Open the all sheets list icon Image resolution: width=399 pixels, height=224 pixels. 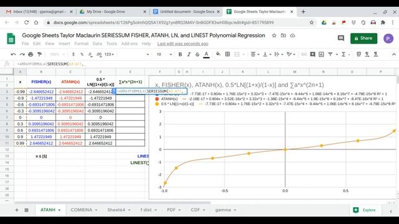(x=26, y=210)
